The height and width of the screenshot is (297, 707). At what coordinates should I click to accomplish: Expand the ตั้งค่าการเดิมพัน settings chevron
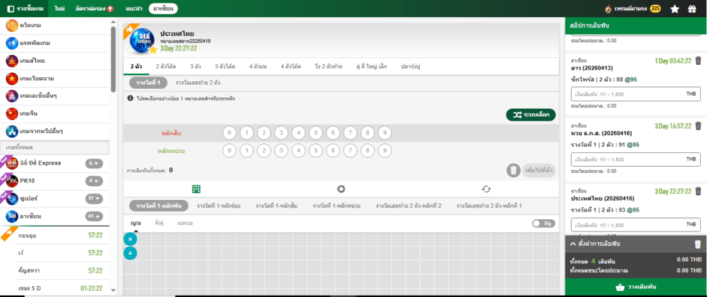pyautogui.click(x=573, y=244)
